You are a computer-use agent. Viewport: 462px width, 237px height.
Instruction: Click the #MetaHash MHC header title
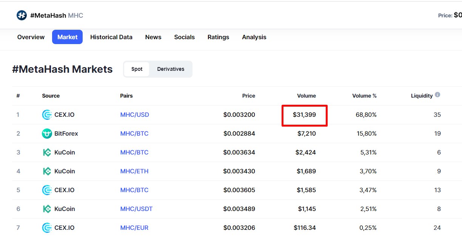coord(57,15)
